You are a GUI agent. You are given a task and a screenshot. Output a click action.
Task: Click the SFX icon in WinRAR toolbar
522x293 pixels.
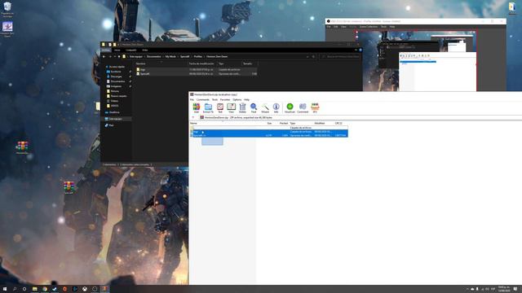tap(315, 108)
